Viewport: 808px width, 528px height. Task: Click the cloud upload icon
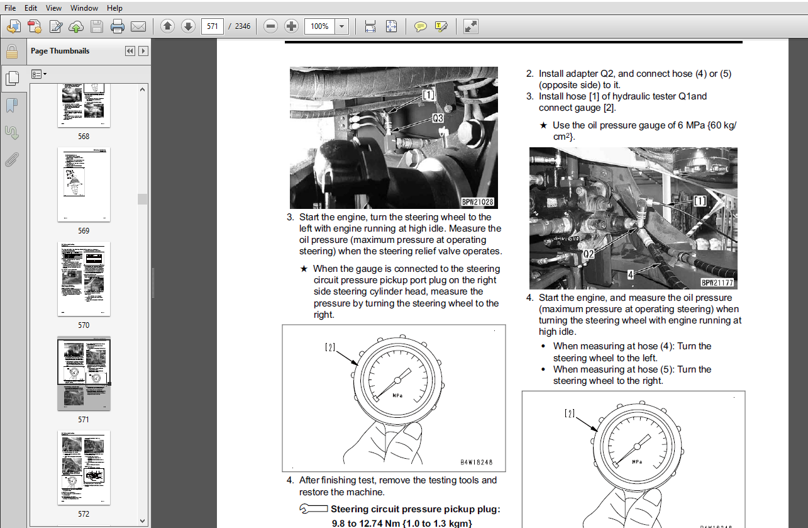[76, 26]
